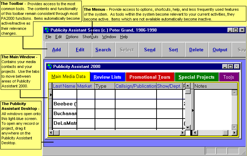The image size is (247, 156).
Task: Click the Search toolbar button
Action: (x=103, y=50)
